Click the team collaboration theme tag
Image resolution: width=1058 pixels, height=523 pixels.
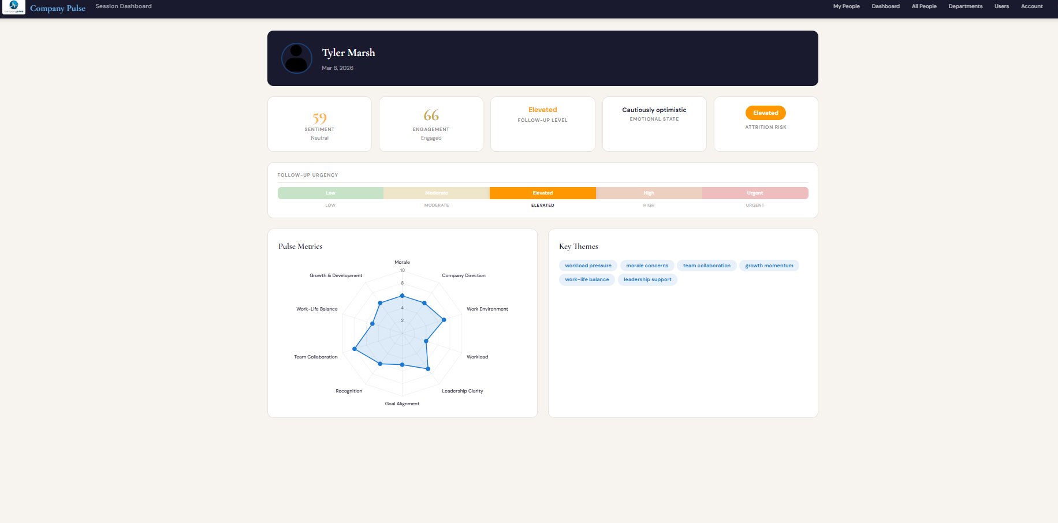pos(706,266)
